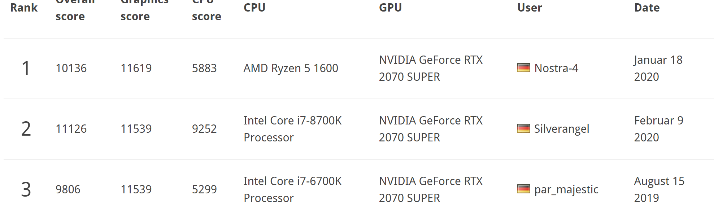Select overall score 11126 in rank 2
Viewport: 714px width, 215px height.
[x=71, y=129]
